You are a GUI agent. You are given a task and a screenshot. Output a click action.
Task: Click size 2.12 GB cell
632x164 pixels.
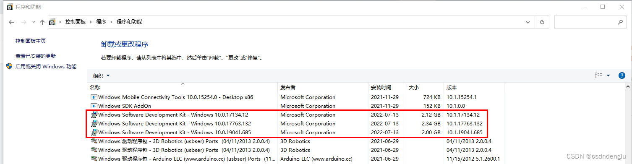431,115
